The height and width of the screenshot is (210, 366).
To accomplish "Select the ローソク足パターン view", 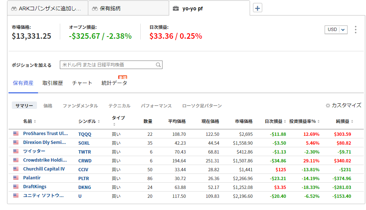I will point(202,106).
